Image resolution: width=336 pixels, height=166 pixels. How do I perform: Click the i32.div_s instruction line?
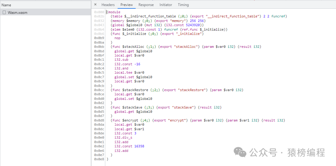point(123,137)
